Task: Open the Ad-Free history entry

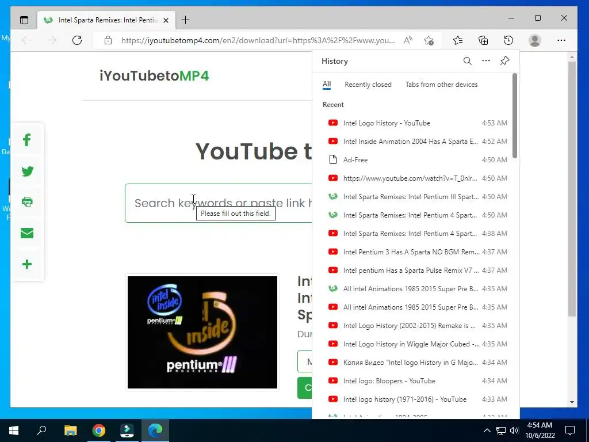Action: (415, 160)
